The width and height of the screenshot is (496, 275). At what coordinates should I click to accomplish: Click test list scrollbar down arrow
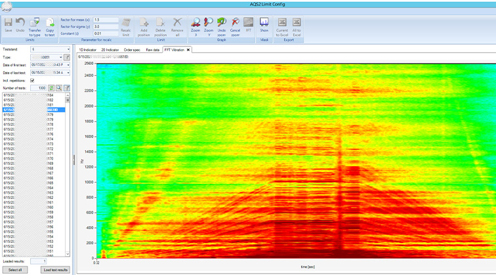pyautogui.click(x=68, y=254)
